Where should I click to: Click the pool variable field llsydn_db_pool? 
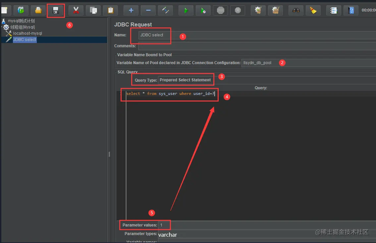tap(309, 63)
